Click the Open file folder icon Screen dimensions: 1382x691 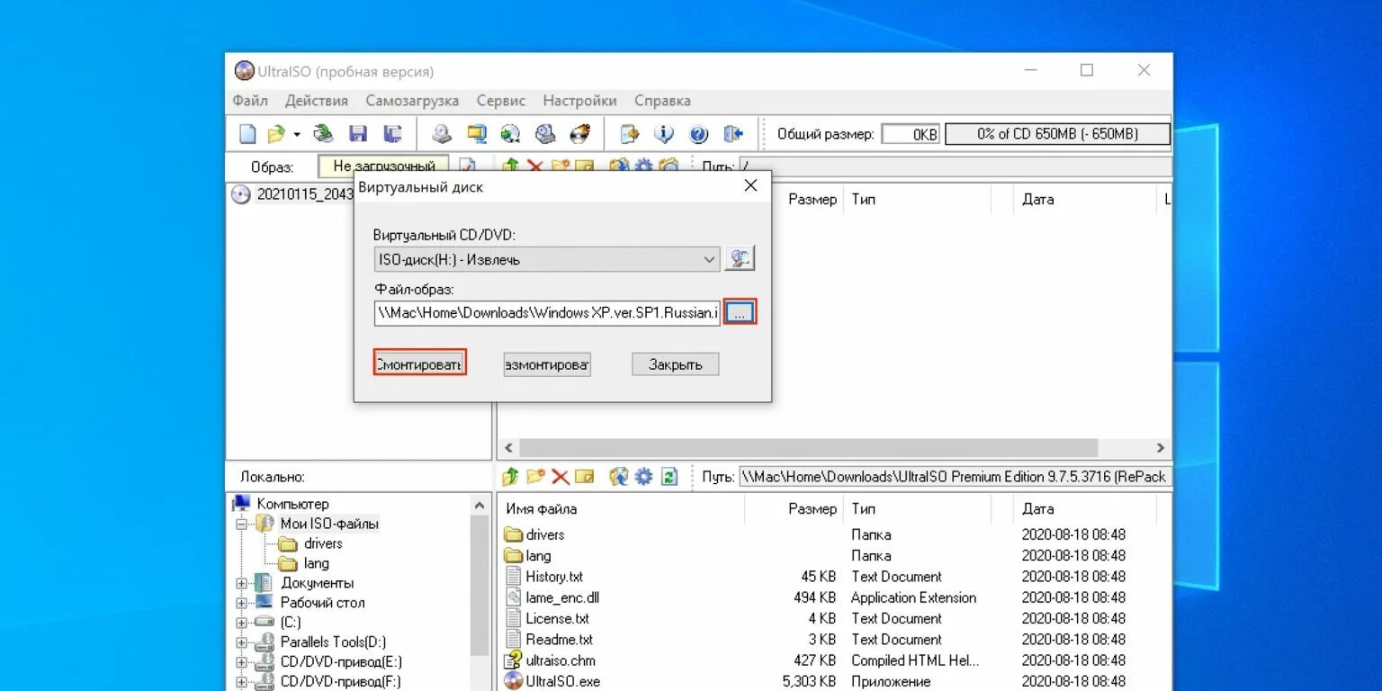[x=276, y=134]
